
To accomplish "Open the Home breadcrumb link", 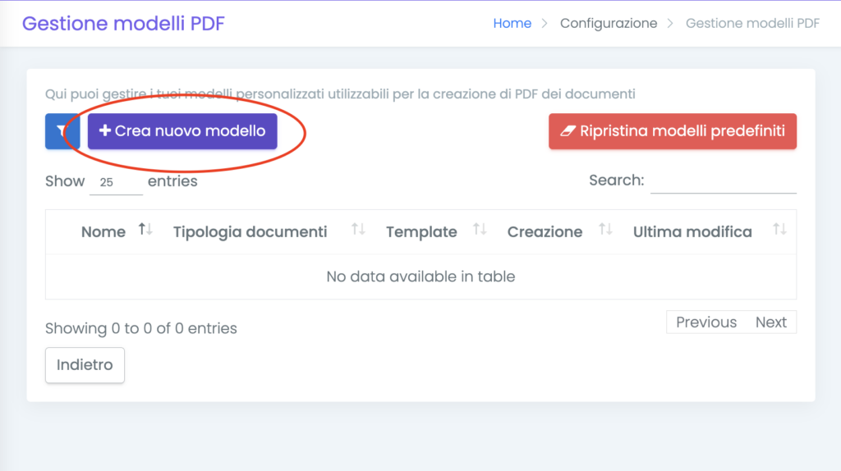I will [512, 23].
